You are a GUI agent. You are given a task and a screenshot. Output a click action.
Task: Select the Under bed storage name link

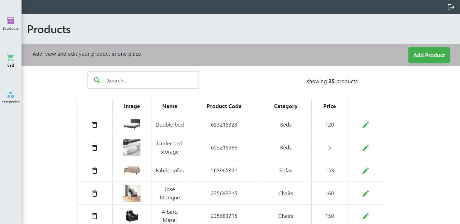[x=170, y=147]
